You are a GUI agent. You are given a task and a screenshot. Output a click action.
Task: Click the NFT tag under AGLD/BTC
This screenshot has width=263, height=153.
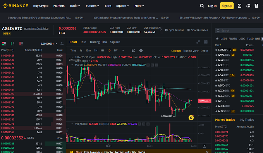point(7,34)
